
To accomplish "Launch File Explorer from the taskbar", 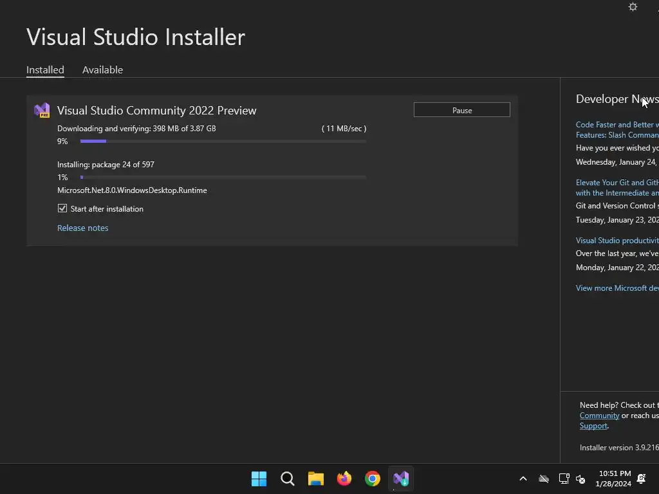I will click(x=315, y=479).
